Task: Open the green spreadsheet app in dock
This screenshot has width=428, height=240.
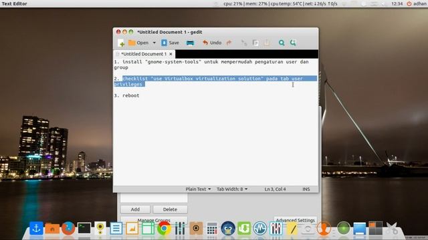Action: (148, 228)
